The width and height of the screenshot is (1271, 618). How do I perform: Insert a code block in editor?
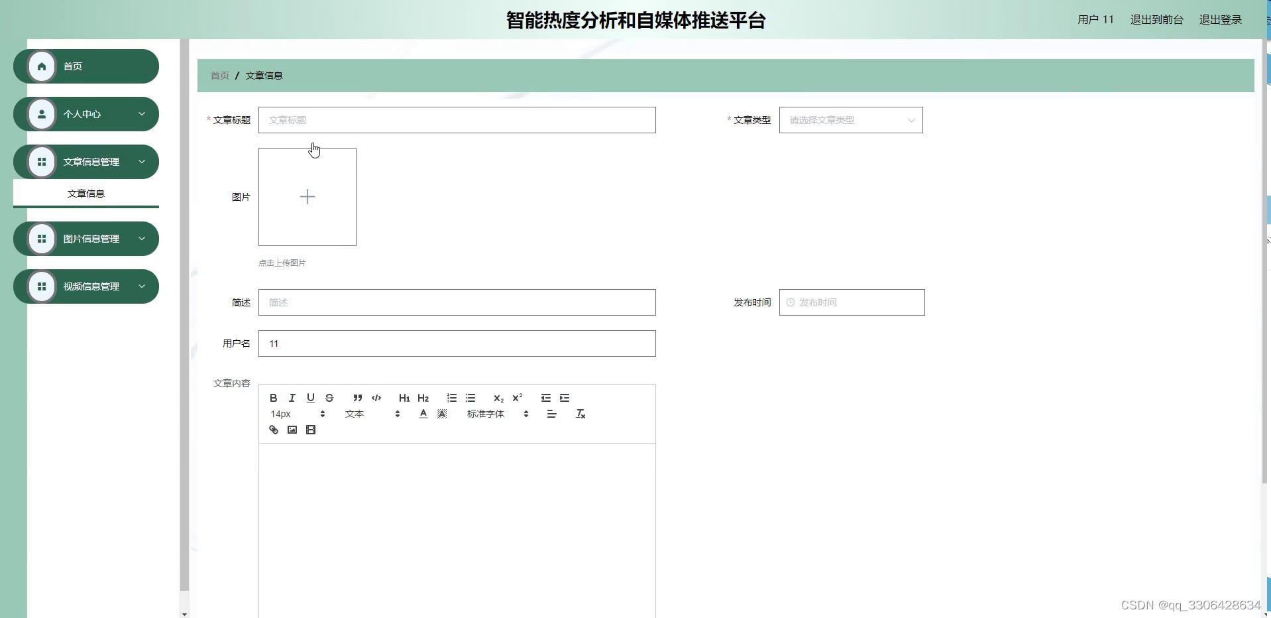(376, 398)
